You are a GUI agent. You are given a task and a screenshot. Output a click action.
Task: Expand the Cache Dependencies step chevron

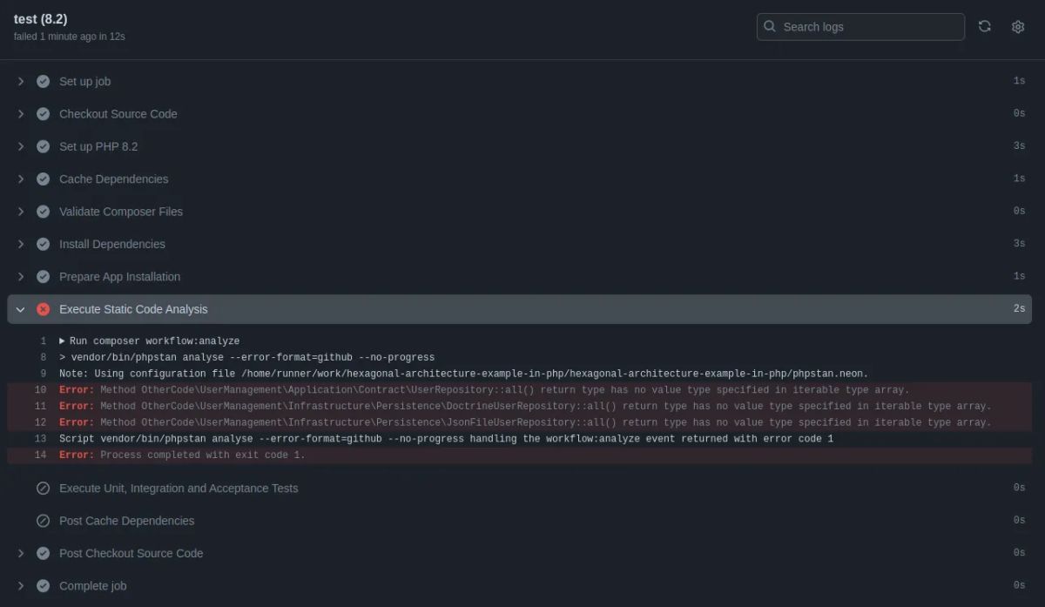(x=21, y=179)
